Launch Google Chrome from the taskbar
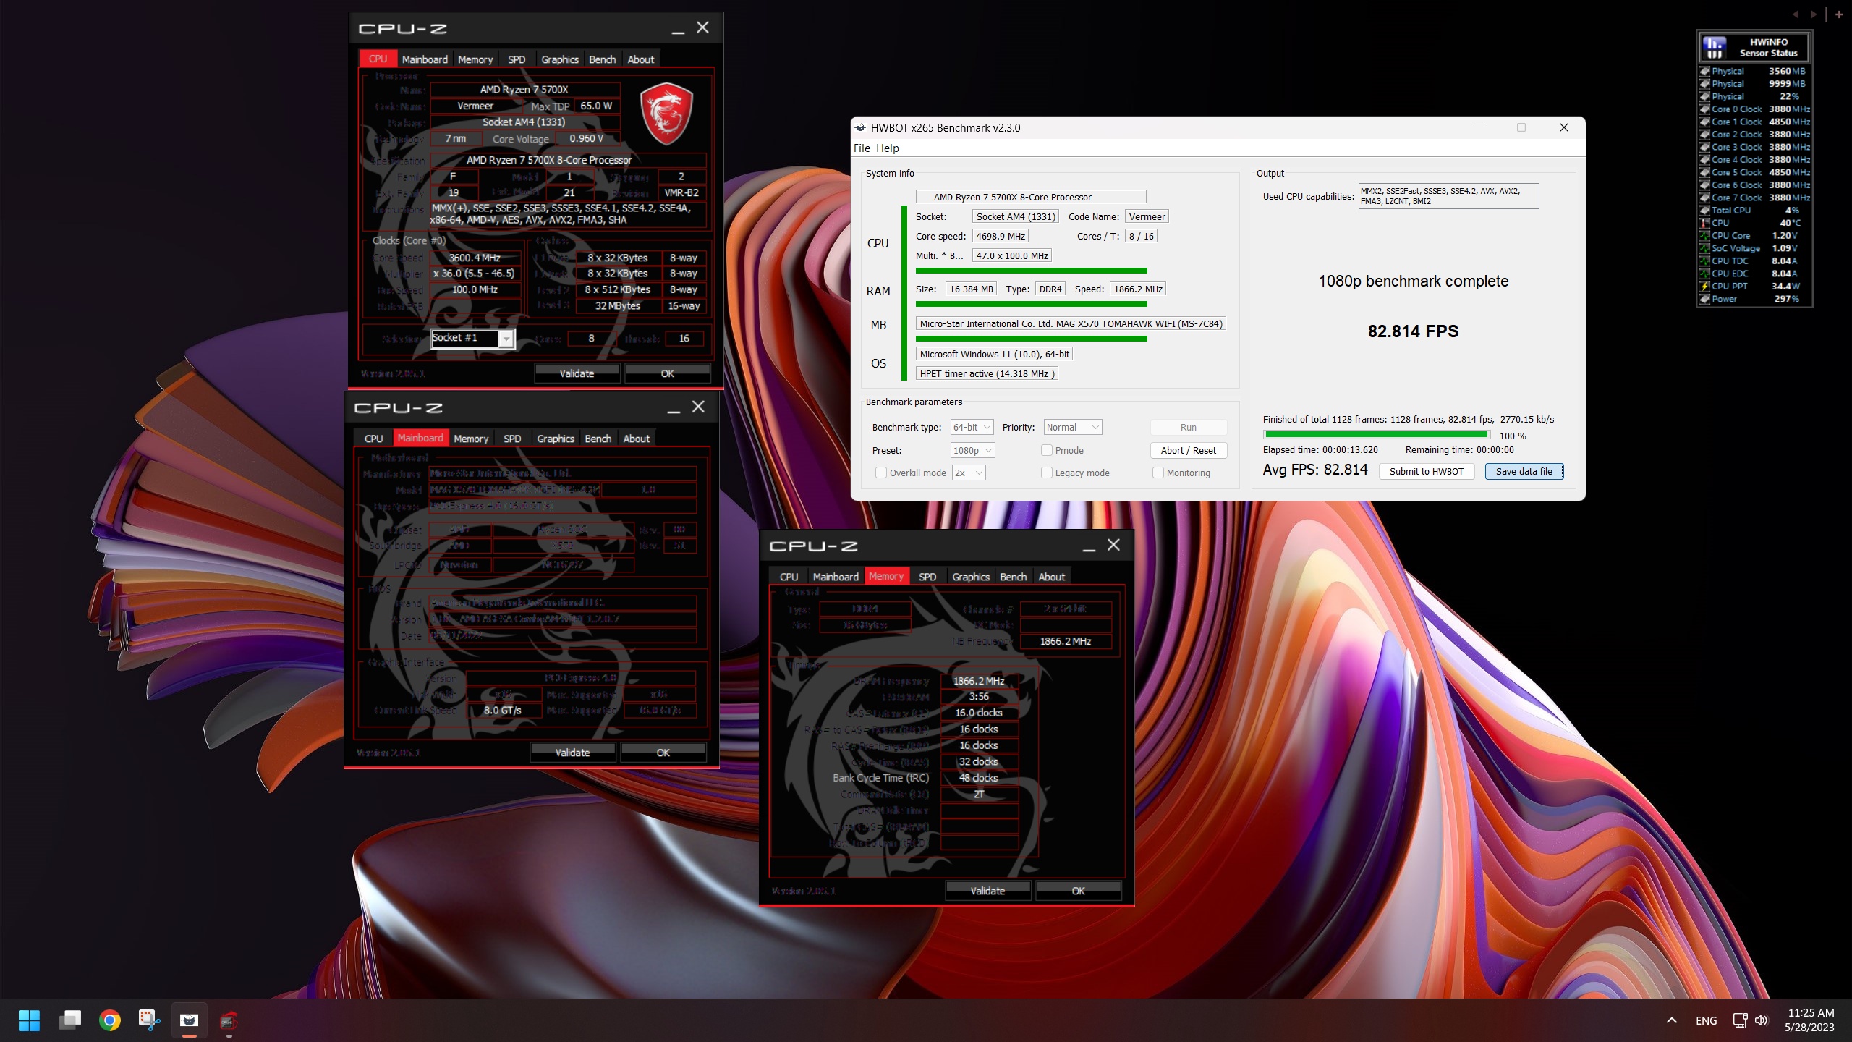 click(x=110, y=1020)
